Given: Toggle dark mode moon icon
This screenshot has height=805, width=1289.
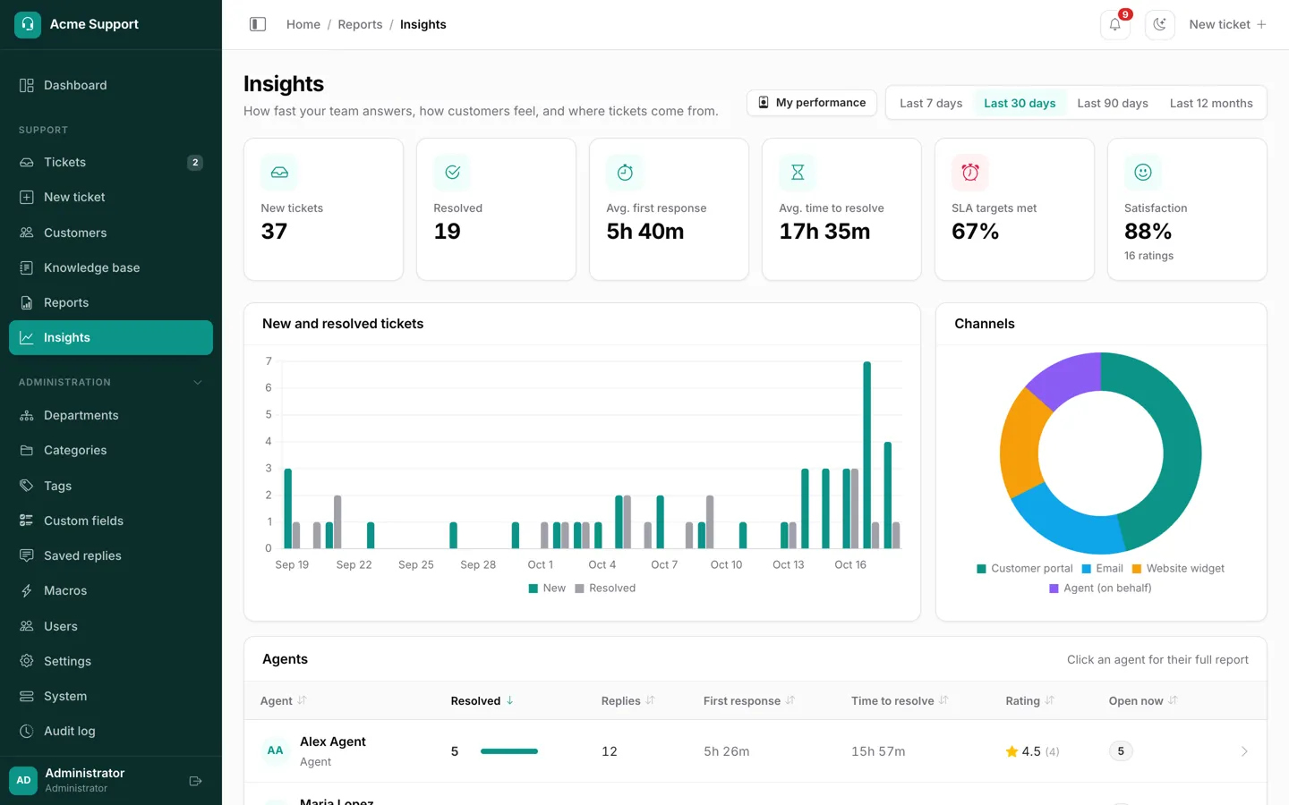Looking at the screenshot, I should click(1159, 24).
